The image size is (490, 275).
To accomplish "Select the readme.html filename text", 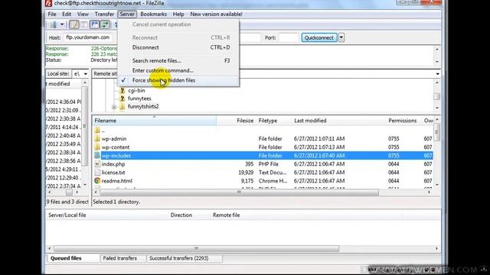I will pos(117,181).
